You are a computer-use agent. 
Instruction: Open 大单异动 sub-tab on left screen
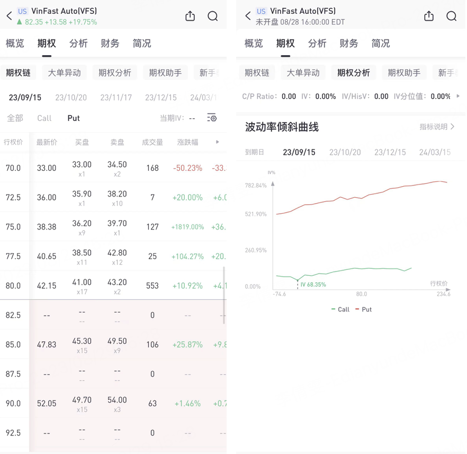point(65,73)
